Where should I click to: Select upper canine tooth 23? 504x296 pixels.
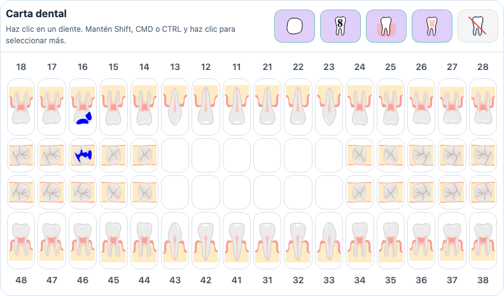point(329,107)
